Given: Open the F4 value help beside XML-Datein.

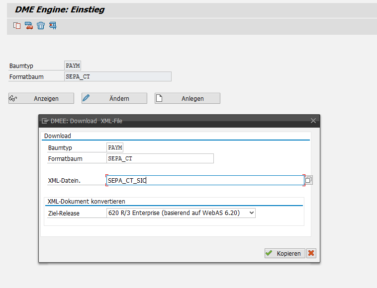Looking at the screenshot, I should (x=309, y=180).
